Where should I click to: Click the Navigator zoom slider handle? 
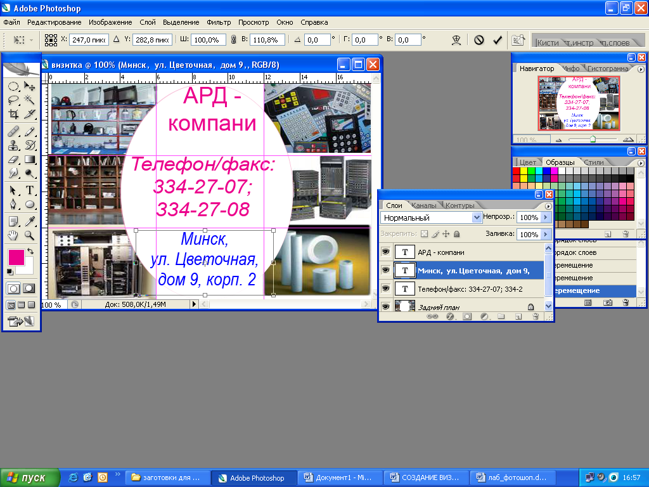click(593, 139)
